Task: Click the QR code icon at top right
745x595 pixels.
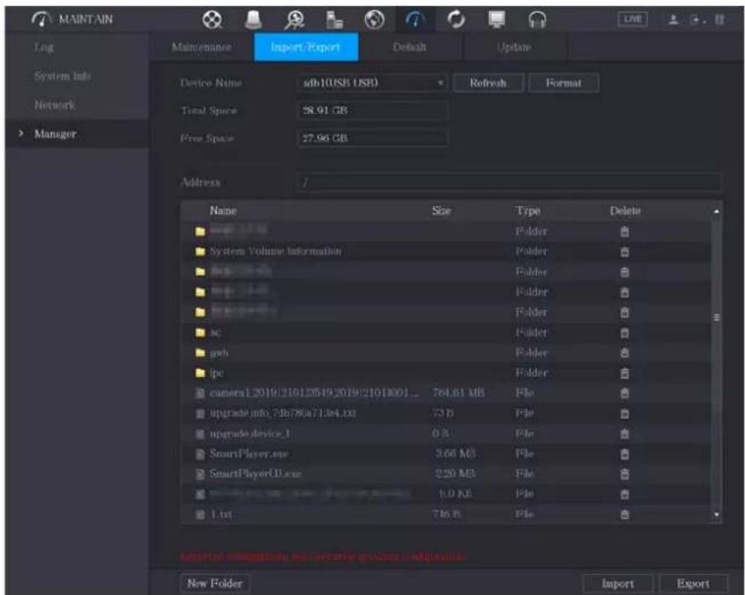Action: pyautogui.click(x=719, y=20)
